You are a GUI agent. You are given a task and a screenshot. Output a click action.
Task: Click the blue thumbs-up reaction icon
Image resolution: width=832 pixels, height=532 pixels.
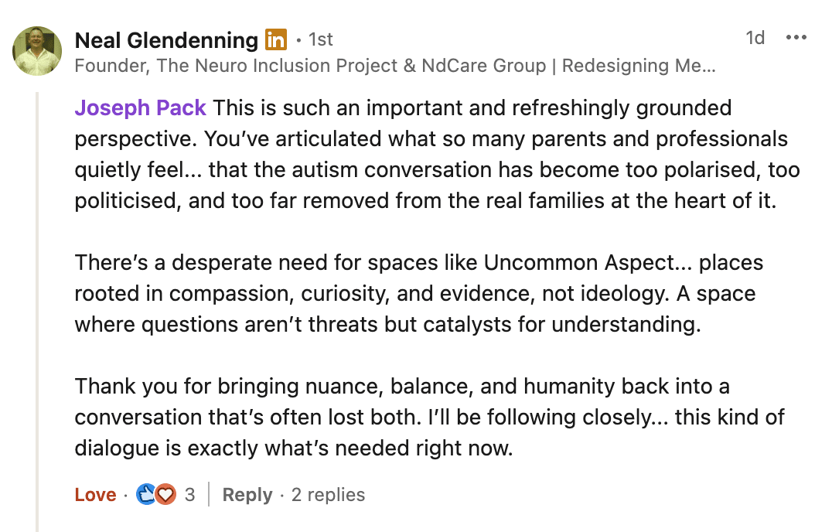[146, 495]
